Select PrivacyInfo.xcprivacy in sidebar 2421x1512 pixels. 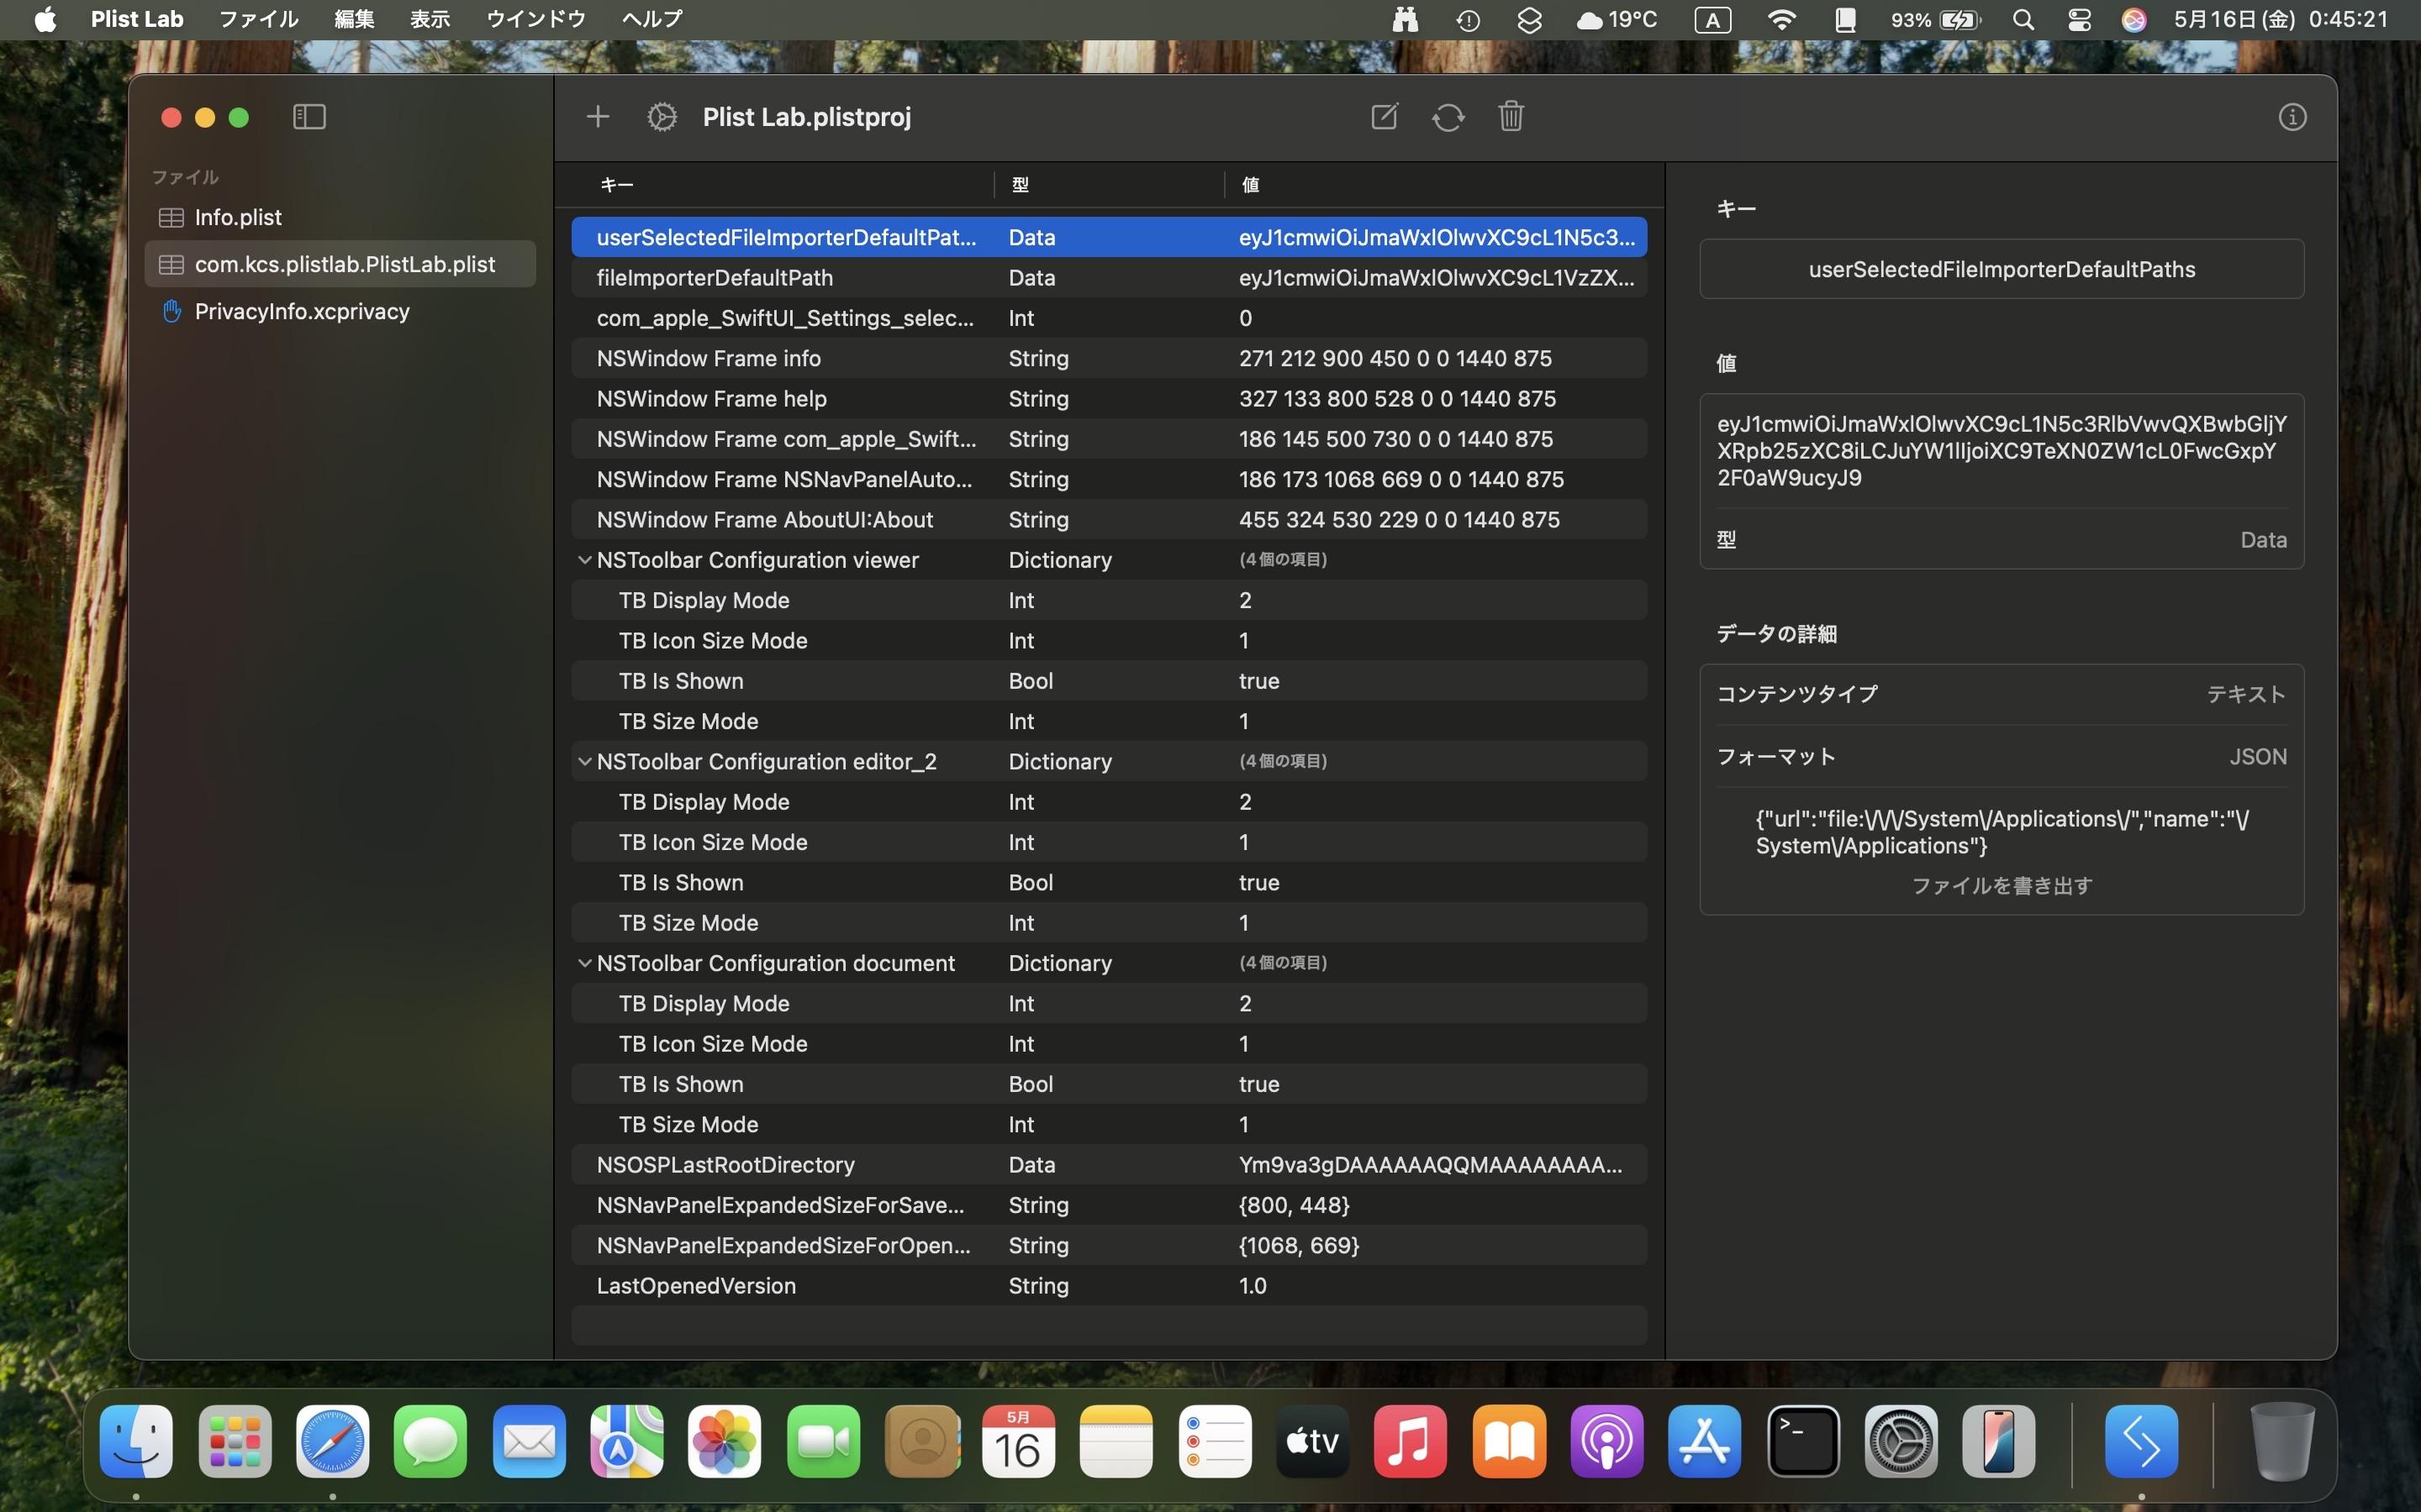340,311
